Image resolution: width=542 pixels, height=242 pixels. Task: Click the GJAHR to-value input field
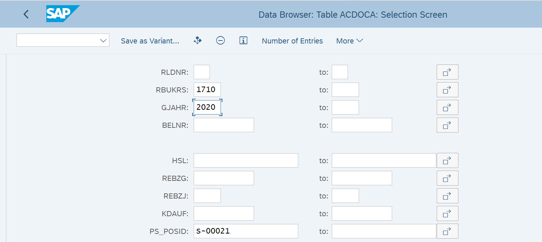coord(345,108)
